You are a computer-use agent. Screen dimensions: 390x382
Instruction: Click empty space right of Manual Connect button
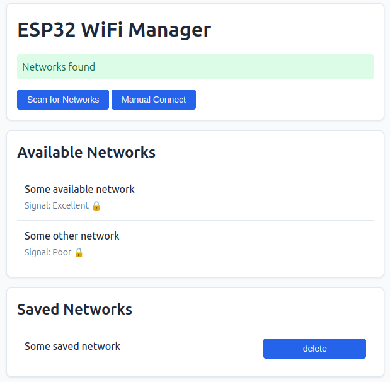[284, 100]
